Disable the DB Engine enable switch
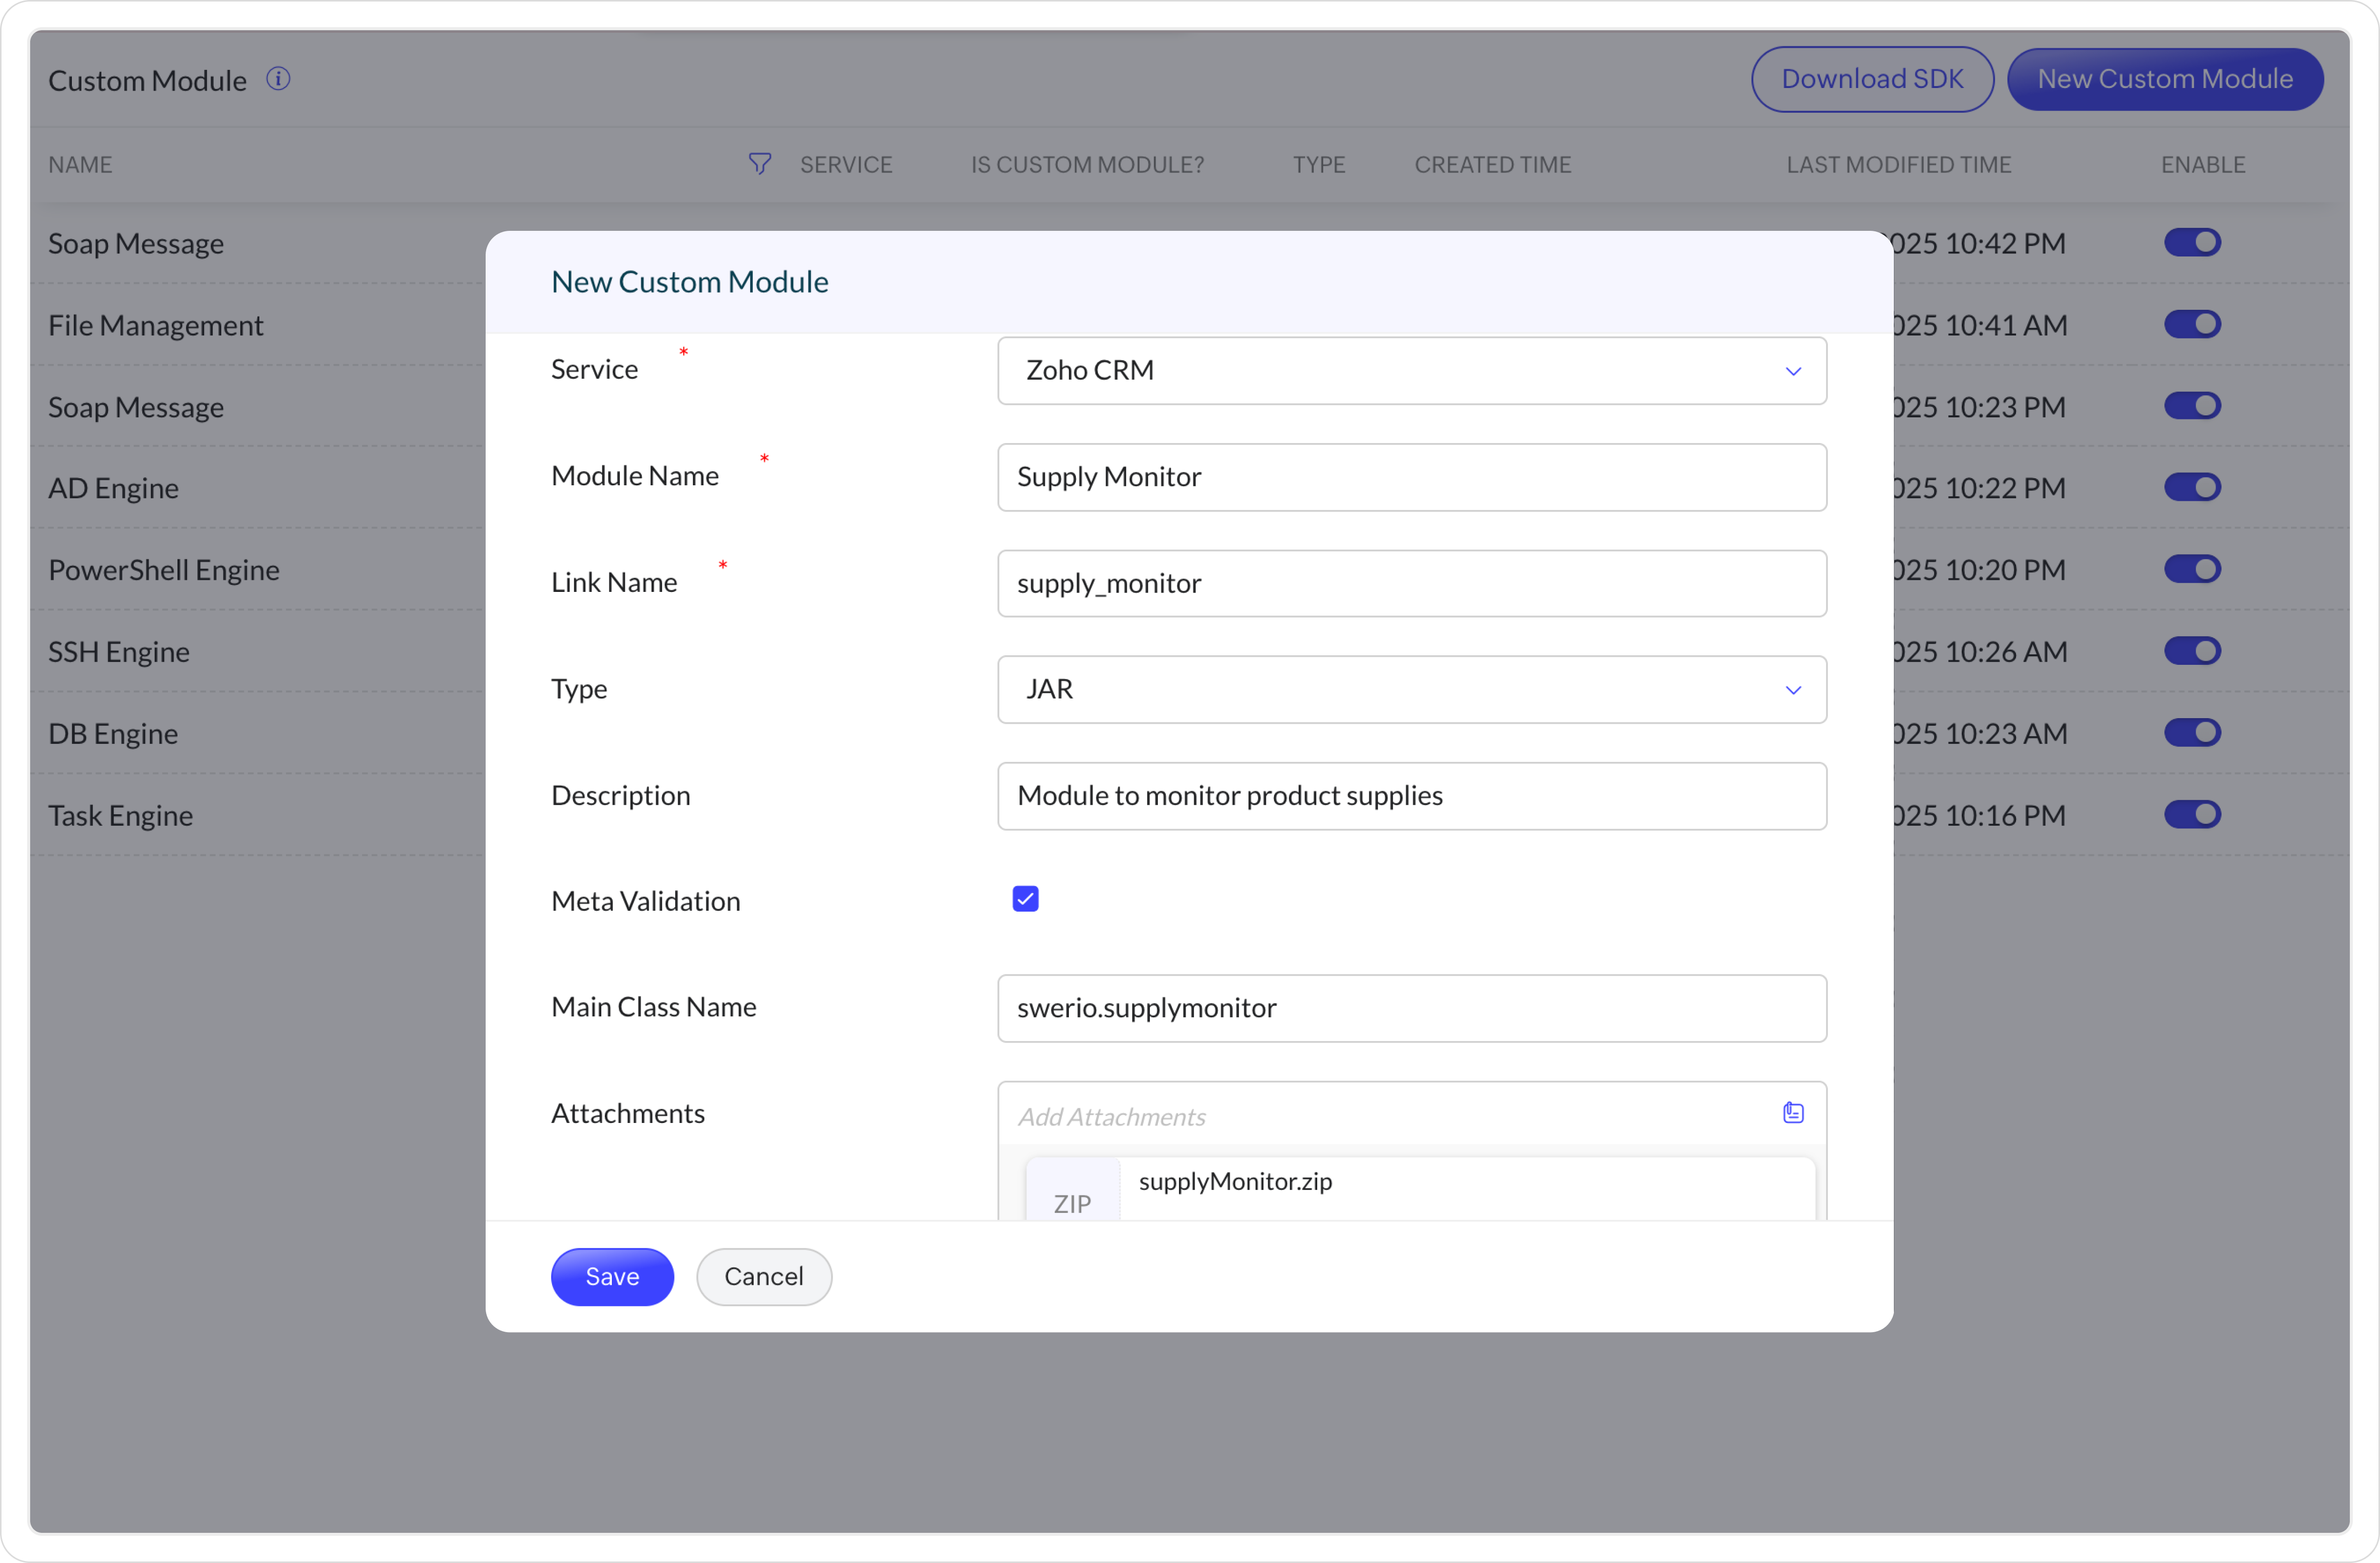The image size is (2380, 1563). [2192, 732]
